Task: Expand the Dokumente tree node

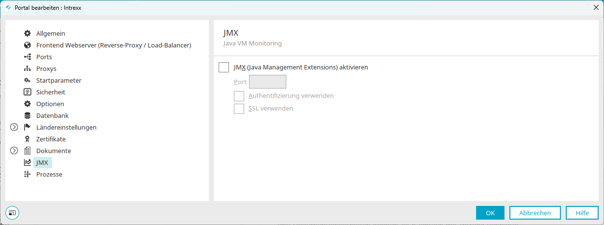Action: [x=14, y=151]
